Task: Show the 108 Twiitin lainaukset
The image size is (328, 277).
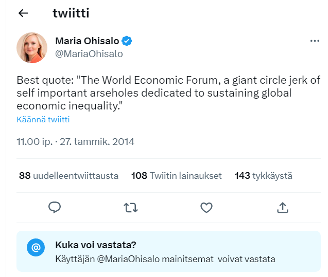Action: click(x=177, y=176)
